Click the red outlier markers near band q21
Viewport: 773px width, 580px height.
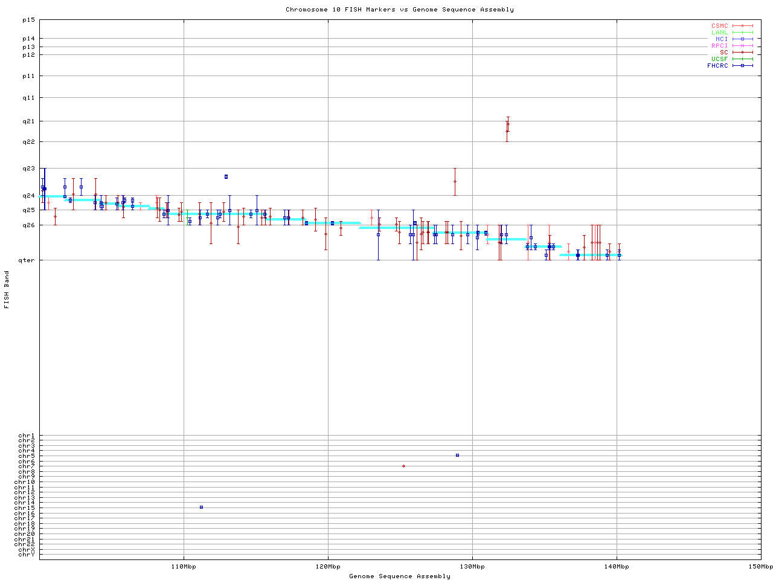point(507,127)
